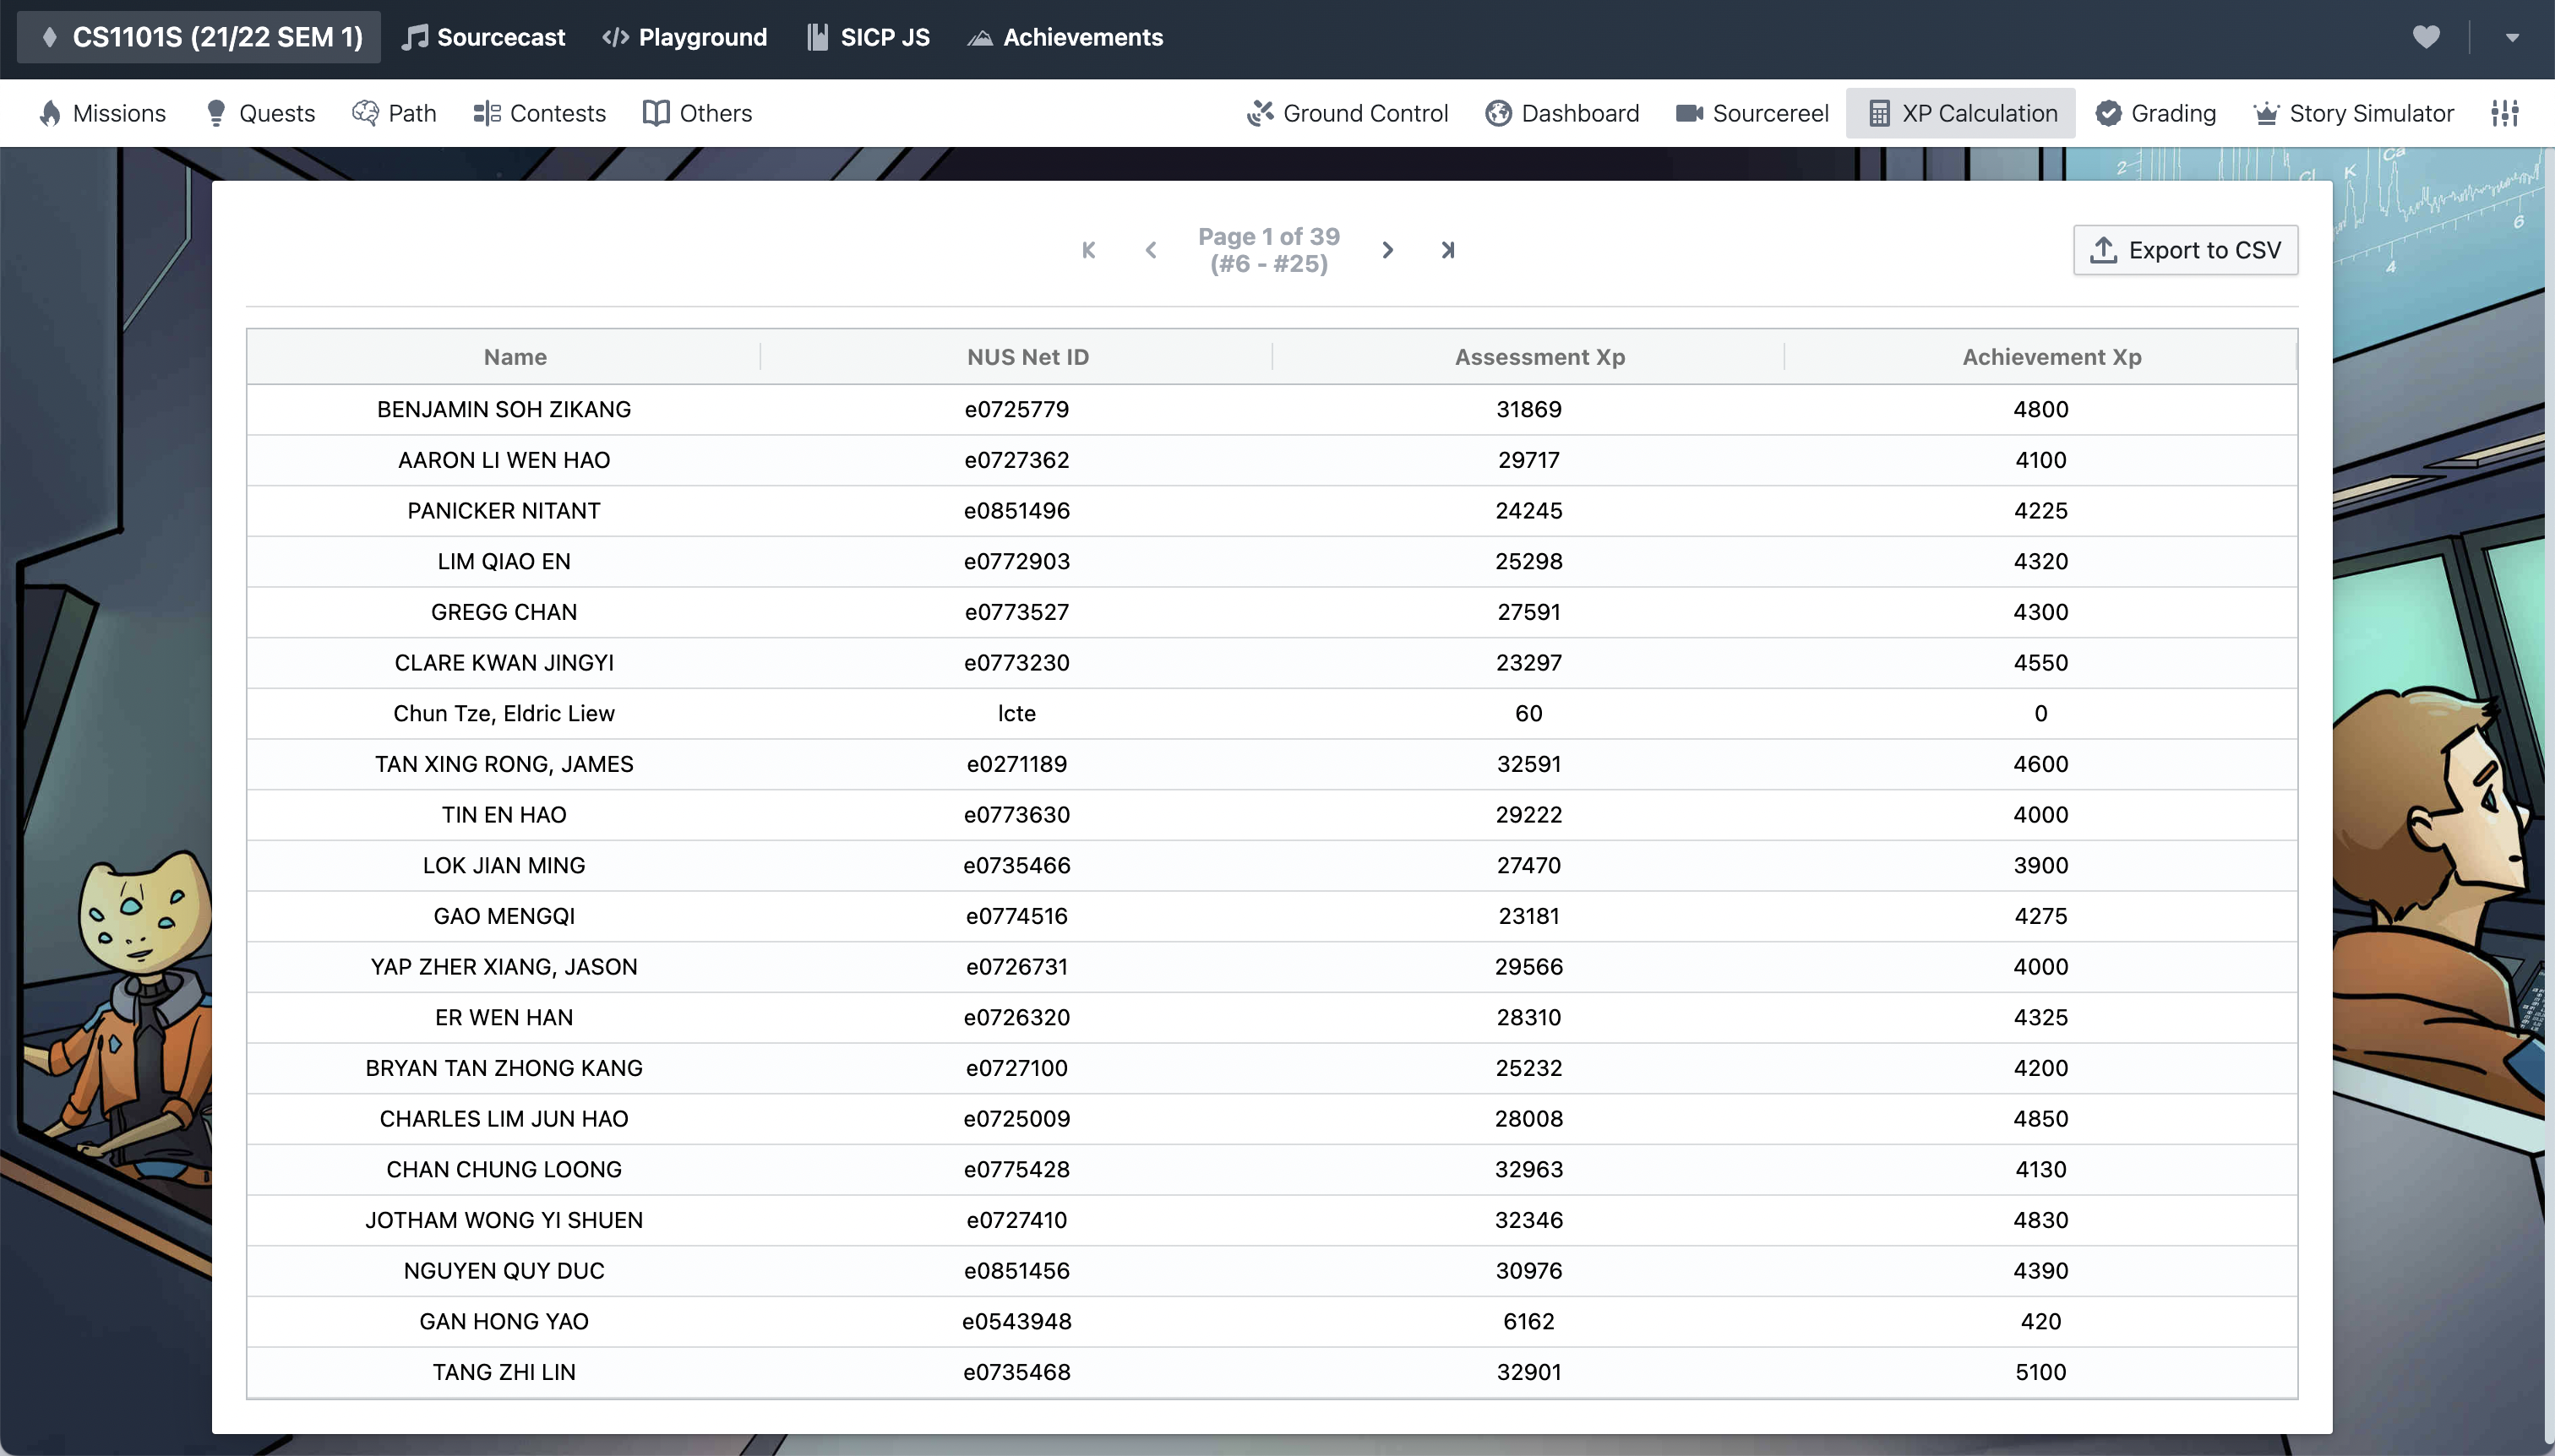2555x1456 pixels.
Task: Open the Achievements page
Action: [x=1065, y=37]
